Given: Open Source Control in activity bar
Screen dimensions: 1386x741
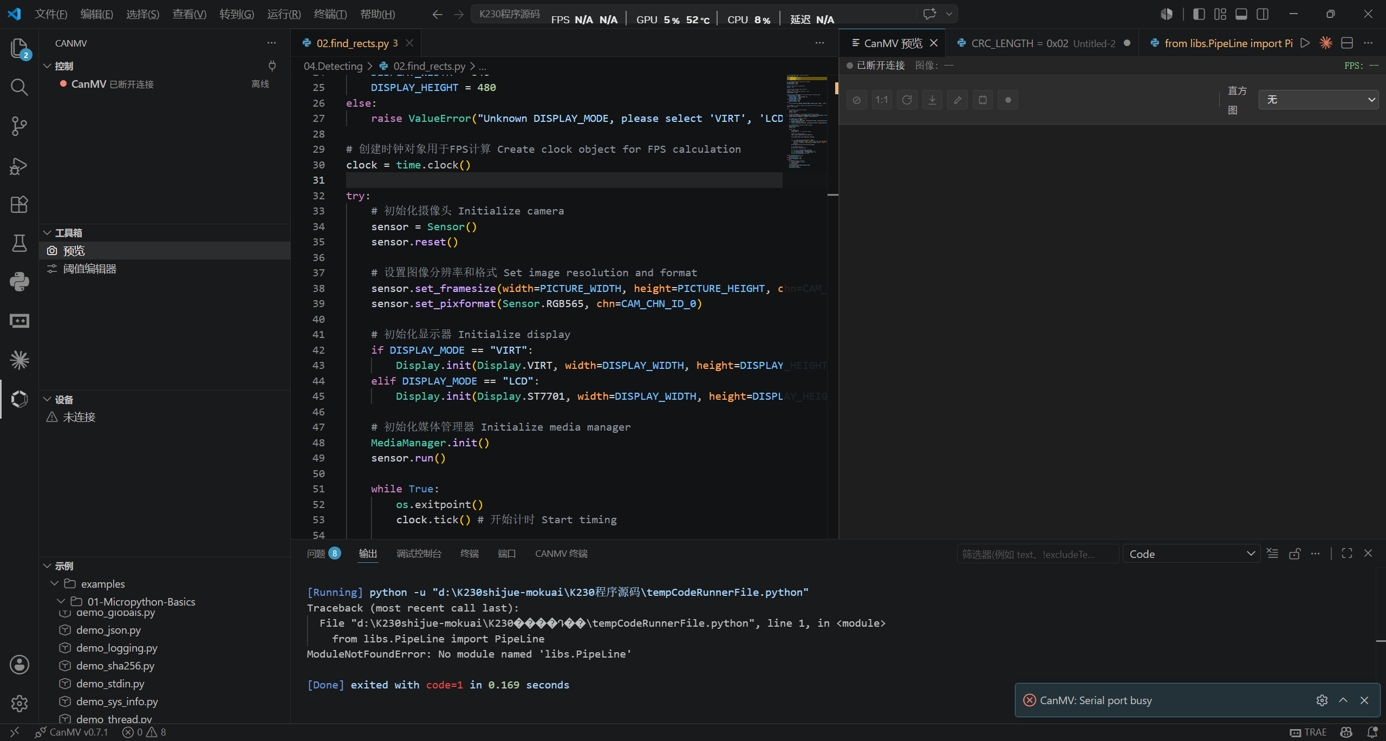Looking at the screenshot, I should pos(19,126).
